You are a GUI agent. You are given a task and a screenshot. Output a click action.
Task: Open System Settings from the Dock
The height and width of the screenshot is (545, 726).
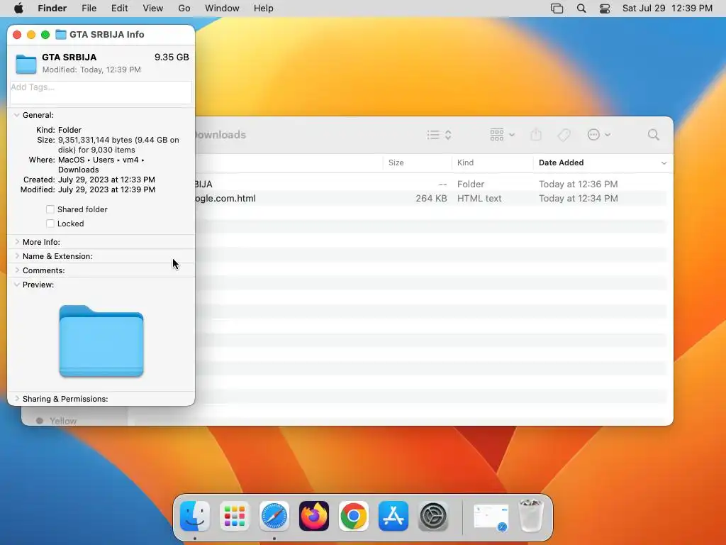433,516
